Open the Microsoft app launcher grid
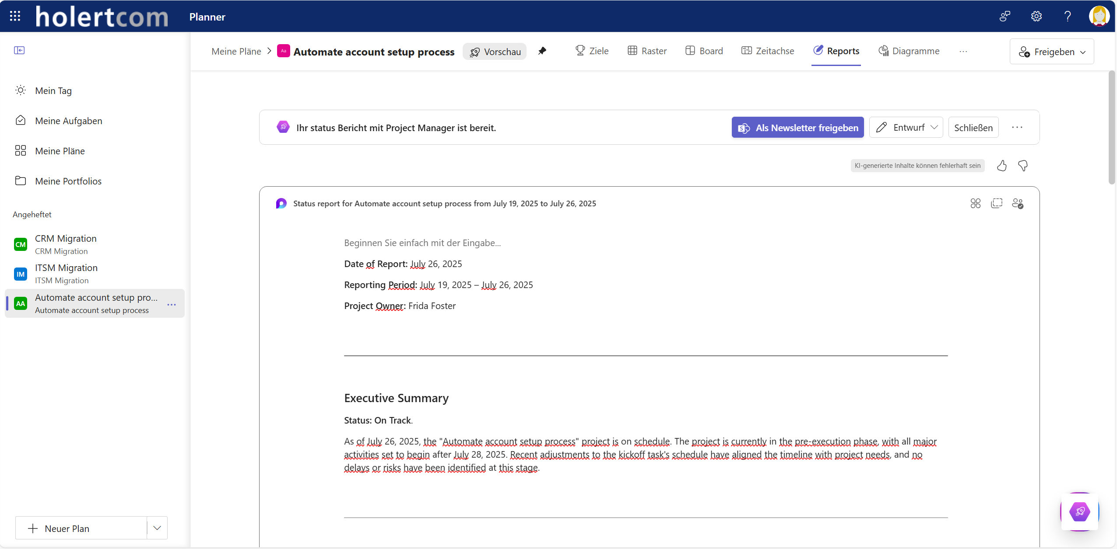 tap(14, 16)
